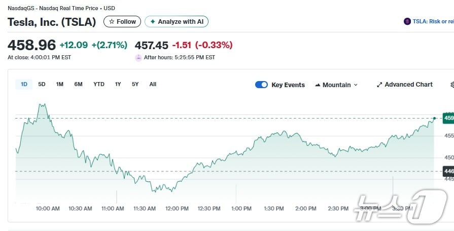This screenshot has width=454, height=231.
Task: Toggle the Key Events switch off
Action: 261,85
